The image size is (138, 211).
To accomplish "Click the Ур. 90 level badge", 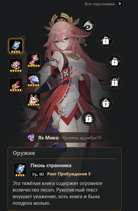I will point(38,174).
